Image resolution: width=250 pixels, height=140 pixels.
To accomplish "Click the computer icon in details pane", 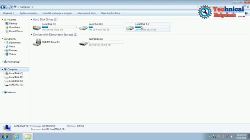I will tap(7, 128).
